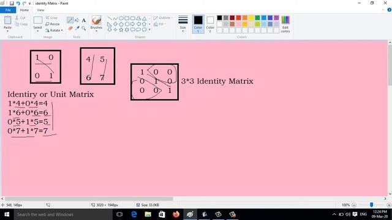Pick the yellow color swatch
The width and height of the screenshot is (392, 220).
251,18
